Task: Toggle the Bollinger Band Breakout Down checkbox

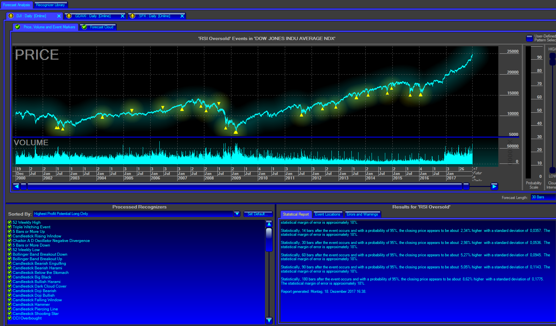Action: click(x=10, y=254)
